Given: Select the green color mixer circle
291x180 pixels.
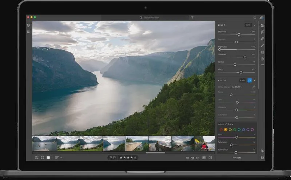Looking at the screenshot, I should (x=235, y=130).
